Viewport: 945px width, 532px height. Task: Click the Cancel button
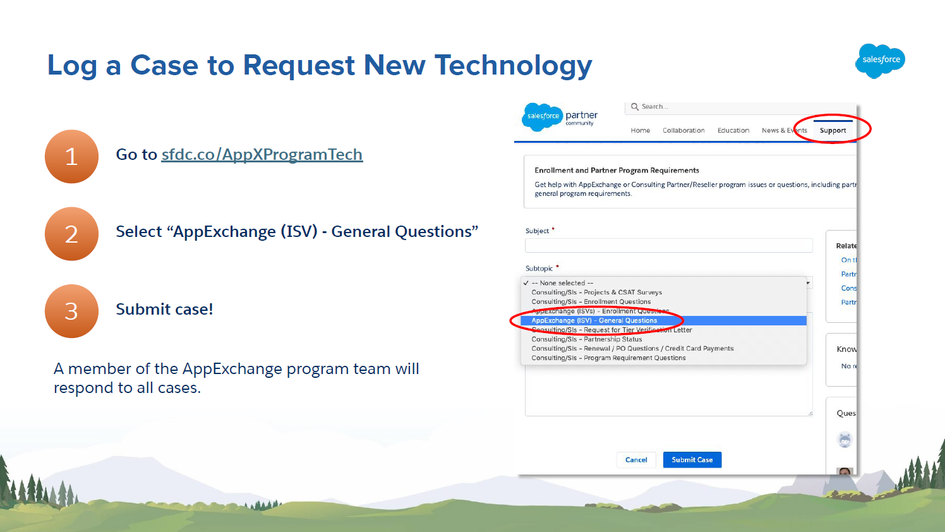point(636,460)
